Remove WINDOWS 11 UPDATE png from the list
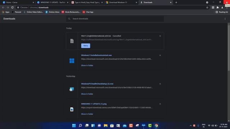Viewport: 230px width, 129px height. 160,104
